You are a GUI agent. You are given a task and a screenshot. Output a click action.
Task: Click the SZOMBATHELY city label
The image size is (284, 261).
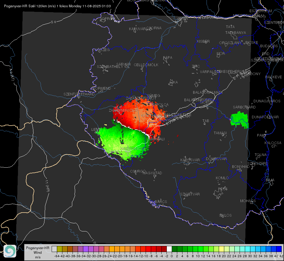tap(110, 66)
